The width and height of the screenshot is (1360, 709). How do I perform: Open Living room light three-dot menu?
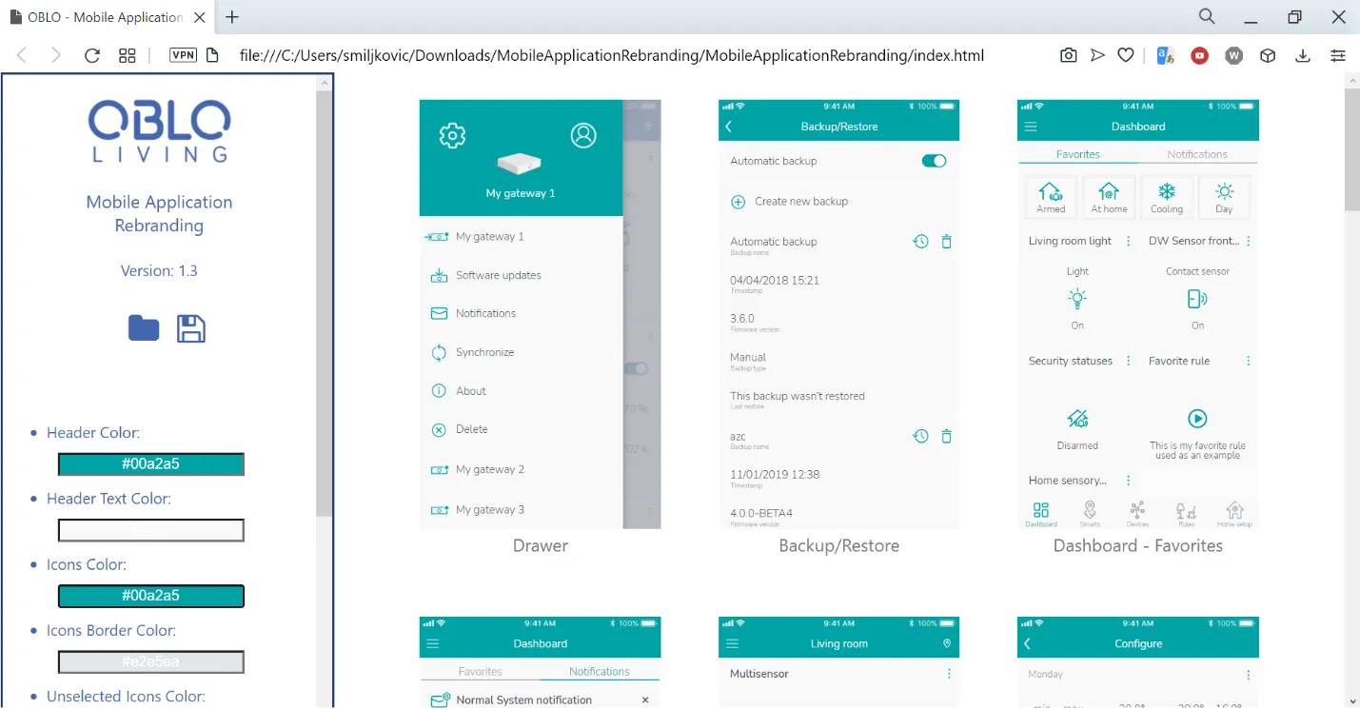pyautogui.click(x=1129, y=242)
